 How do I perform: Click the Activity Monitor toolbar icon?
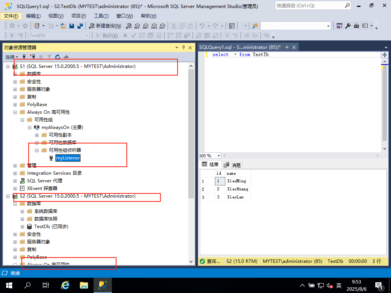232,26
